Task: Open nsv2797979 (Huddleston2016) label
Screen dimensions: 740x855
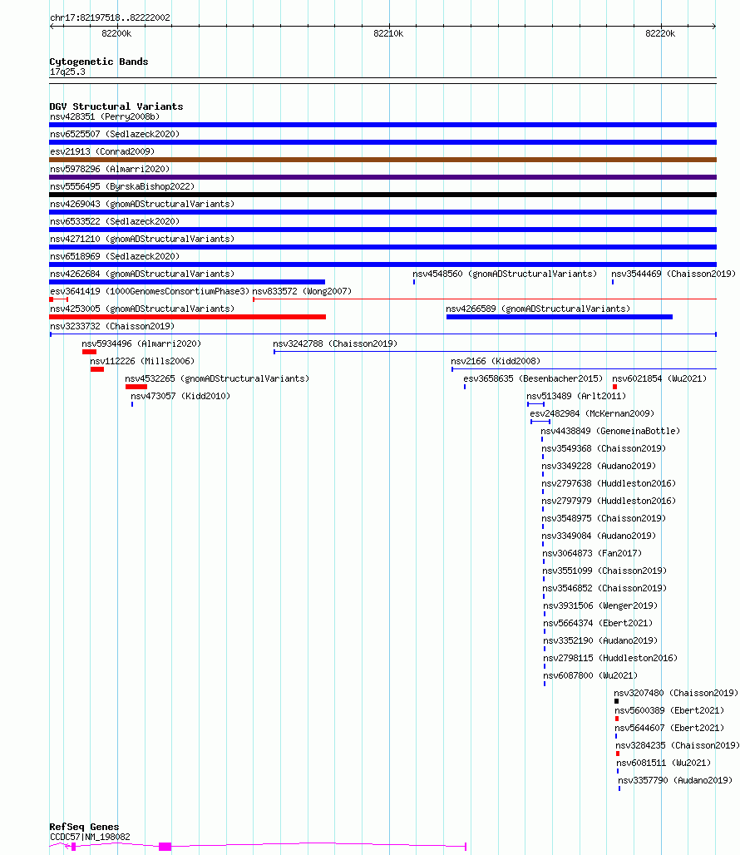Action: pyautogui.click(x=609, y=501)
